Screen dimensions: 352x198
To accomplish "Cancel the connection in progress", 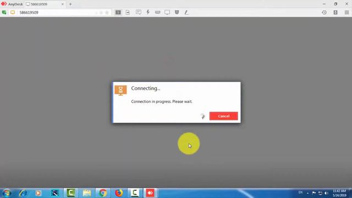I will point(224,116).
